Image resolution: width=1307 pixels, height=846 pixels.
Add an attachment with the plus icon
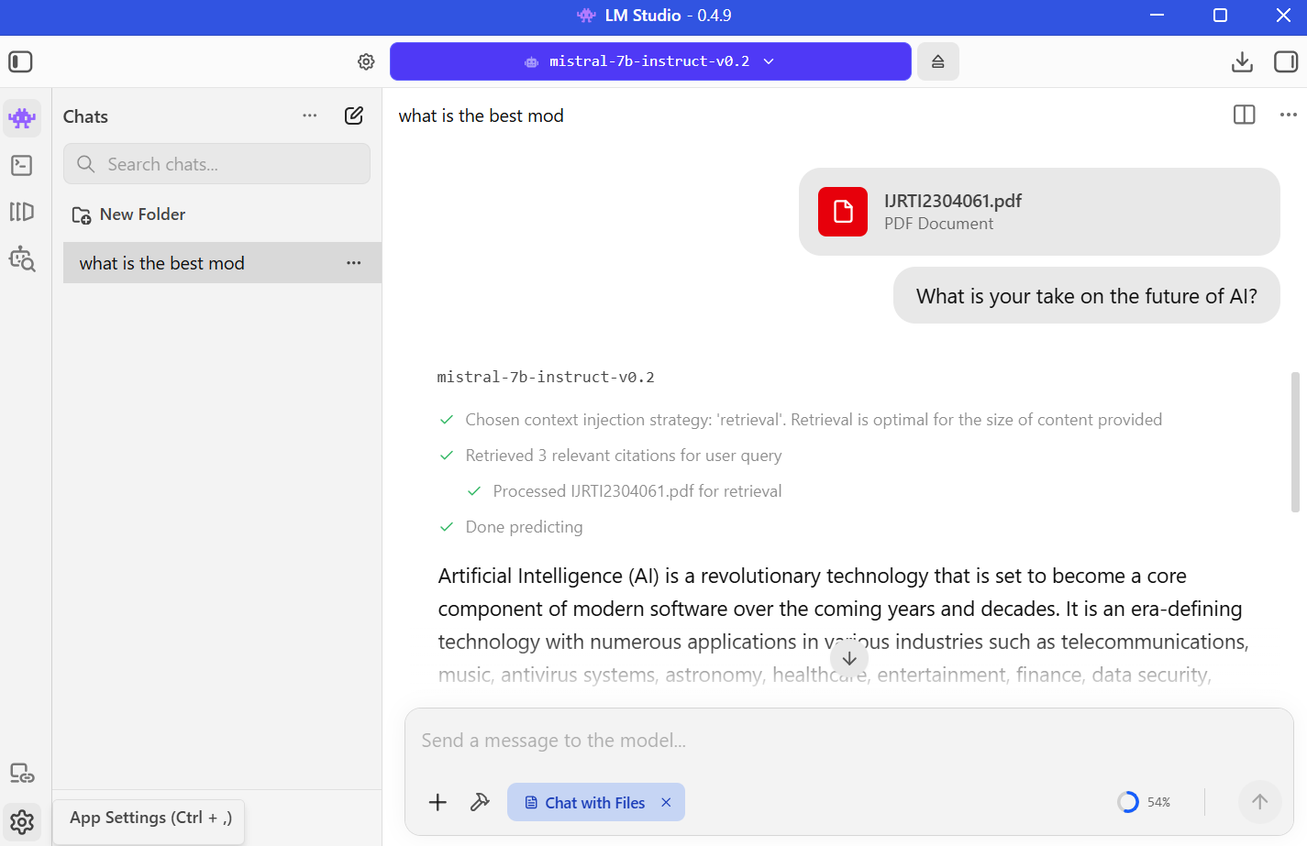(x=438, y=803)
